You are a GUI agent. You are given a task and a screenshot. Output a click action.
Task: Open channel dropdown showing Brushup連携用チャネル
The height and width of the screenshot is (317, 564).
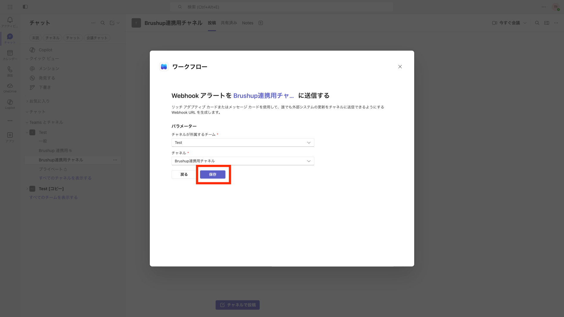click(243, 161)
